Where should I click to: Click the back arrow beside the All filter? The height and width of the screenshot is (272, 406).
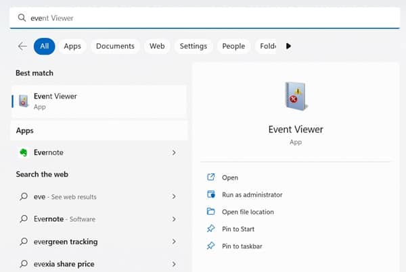tap(22, 47)
